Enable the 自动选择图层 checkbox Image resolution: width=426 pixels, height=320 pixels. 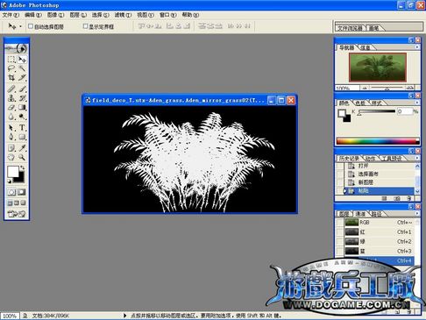click(31, 26)
